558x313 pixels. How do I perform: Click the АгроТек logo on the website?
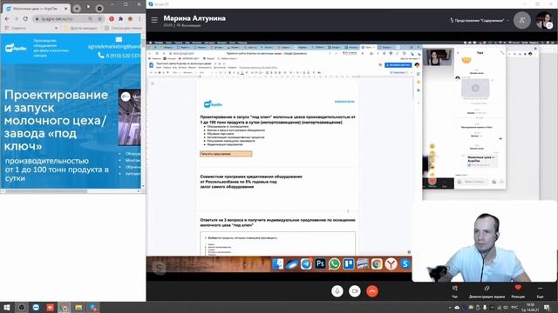point(16,48)
